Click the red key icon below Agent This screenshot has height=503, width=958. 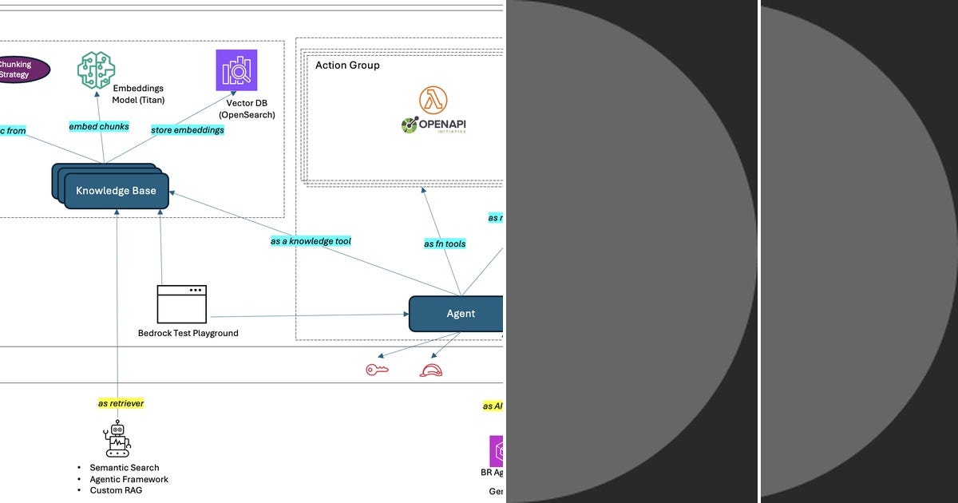pos(378,368)
